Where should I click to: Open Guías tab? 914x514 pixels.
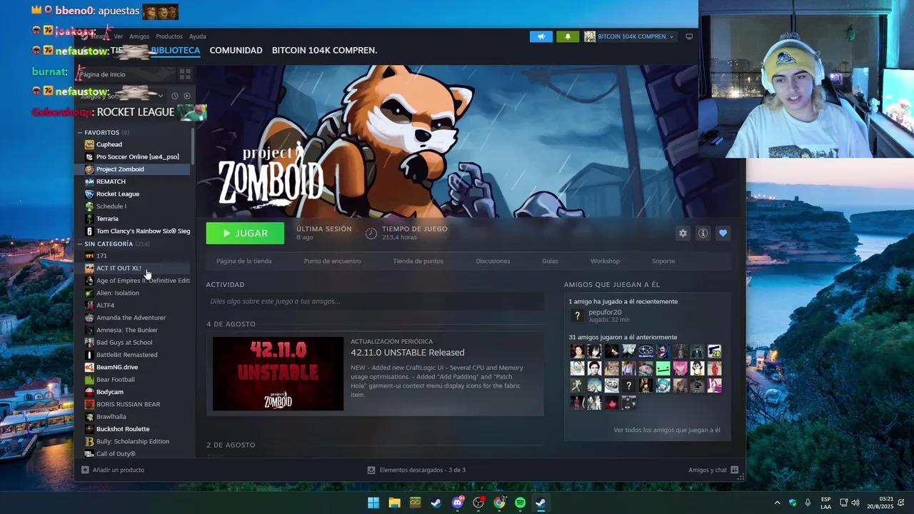(550, 261)
